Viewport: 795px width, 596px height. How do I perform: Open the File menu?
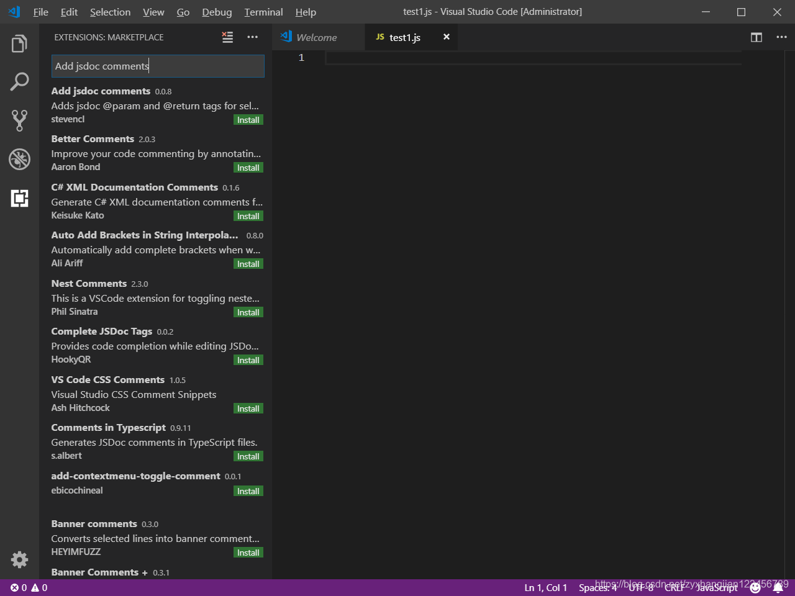coord(41,12)
